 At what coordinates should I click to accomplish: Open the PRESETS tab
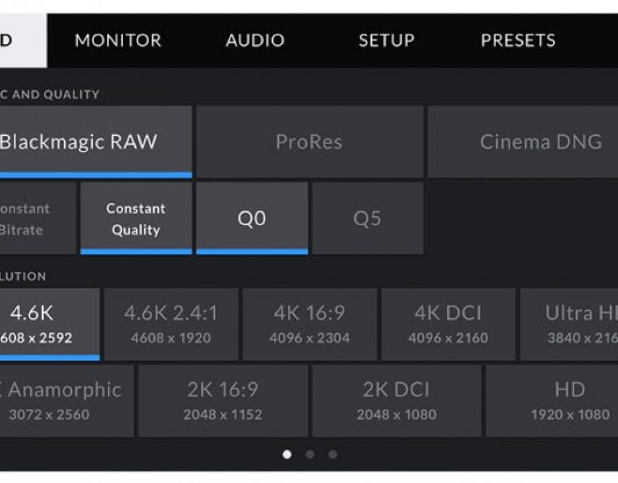(x=518, y=40)
